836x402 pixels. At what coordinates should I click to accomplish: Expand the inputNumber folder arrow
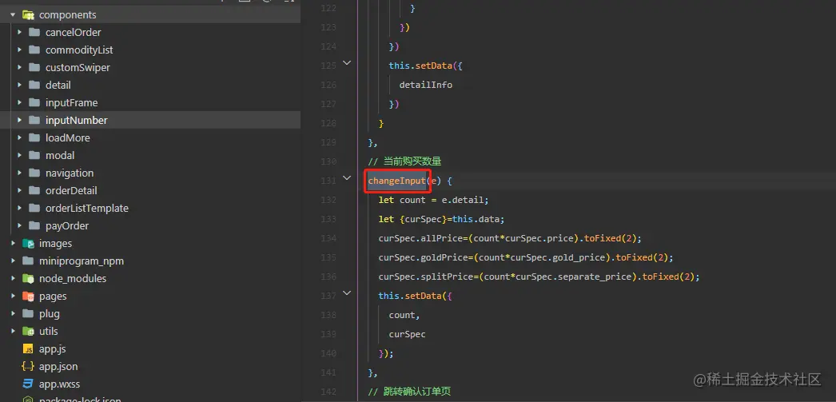coord(19,121)
